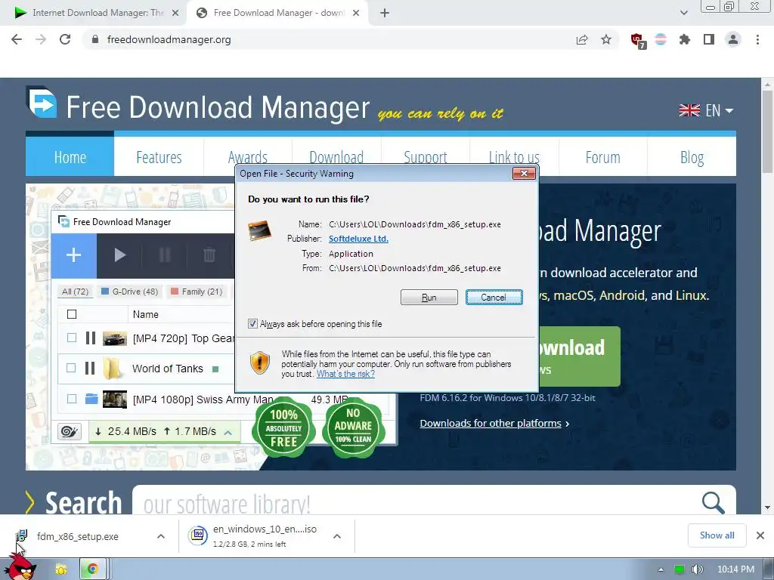
Task: Open the extensions puzzle icon
Action: [684, 39]
